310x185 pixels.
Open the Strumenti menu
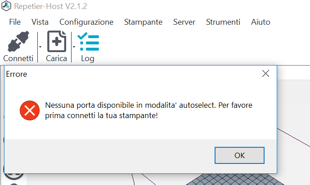point(223,22)
